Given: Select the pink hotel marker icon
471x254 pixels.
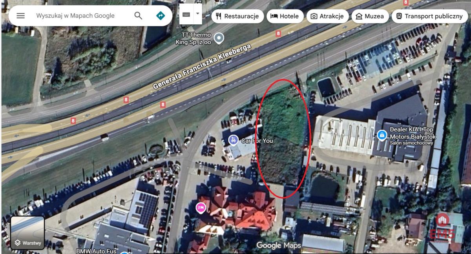Looking at the screenshot, I should point(201,208).
